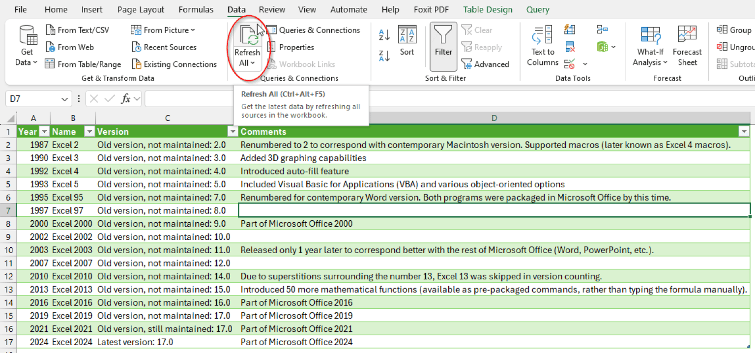Select the Remove Duplicates icon

(569, 46)
